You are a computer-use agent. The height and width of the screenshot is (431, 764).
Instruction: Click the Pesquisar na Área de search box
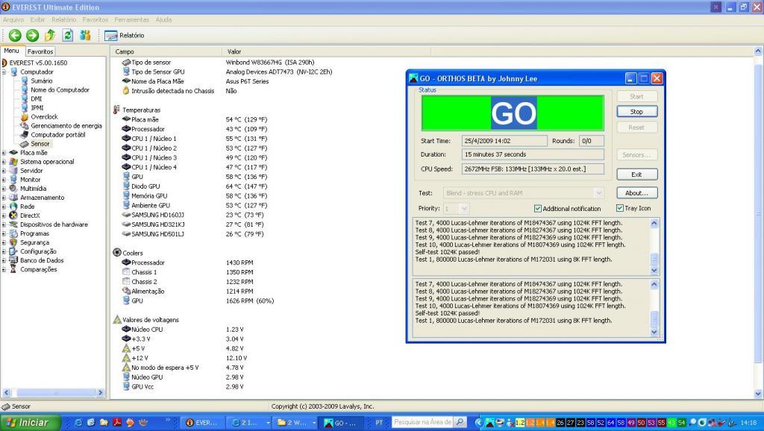422,422
